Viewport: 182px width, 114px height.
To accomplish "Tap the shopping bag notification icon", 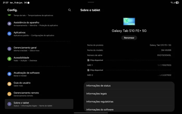I will (28, 3).
